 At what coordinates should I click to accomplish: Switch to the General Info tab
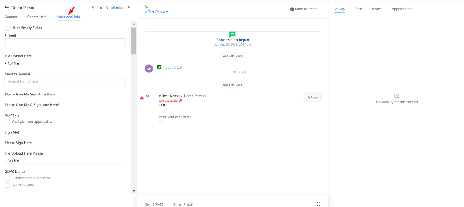pyautogui.click(x=37, y=17)
